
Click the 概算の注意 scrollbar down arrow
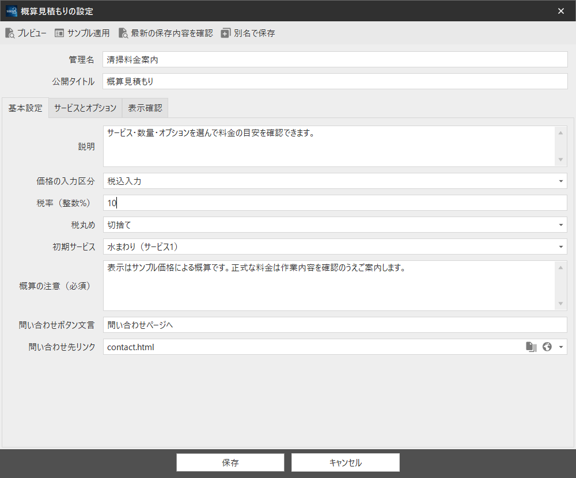coord(560,304)
